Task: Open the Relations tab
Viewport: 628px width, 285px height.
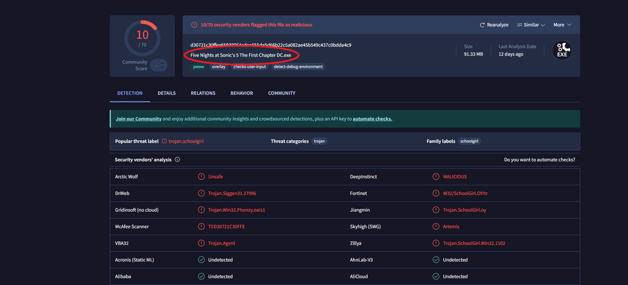Action: tap(203, 93)
